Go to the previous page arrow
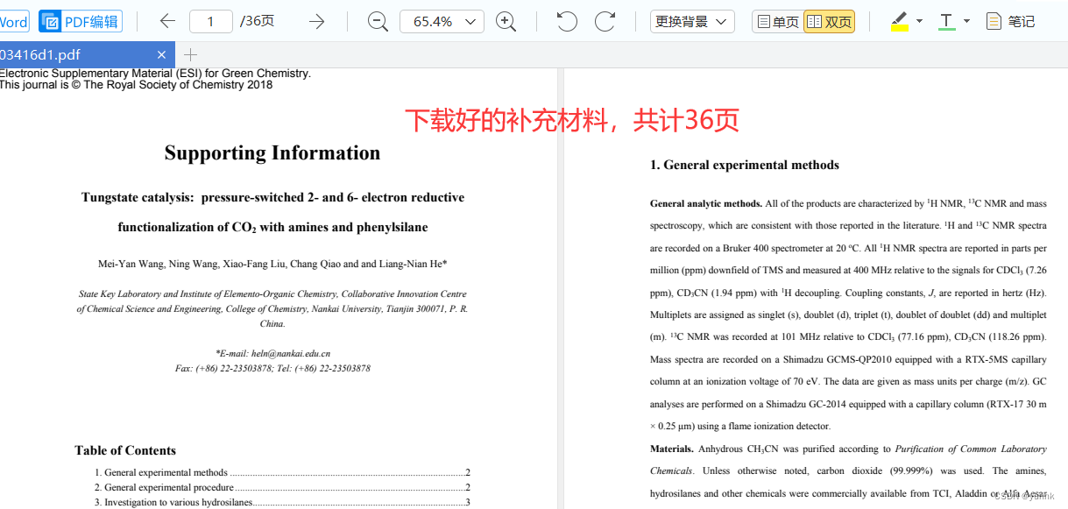Viewport: 1068px width, 509px height. (167, 21)
